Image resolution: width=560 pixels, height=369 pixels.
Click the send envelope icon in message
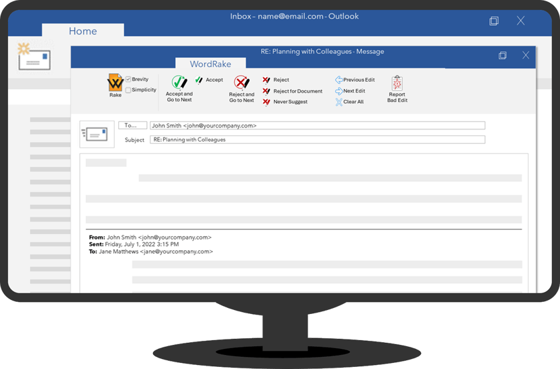coord(95,134)
